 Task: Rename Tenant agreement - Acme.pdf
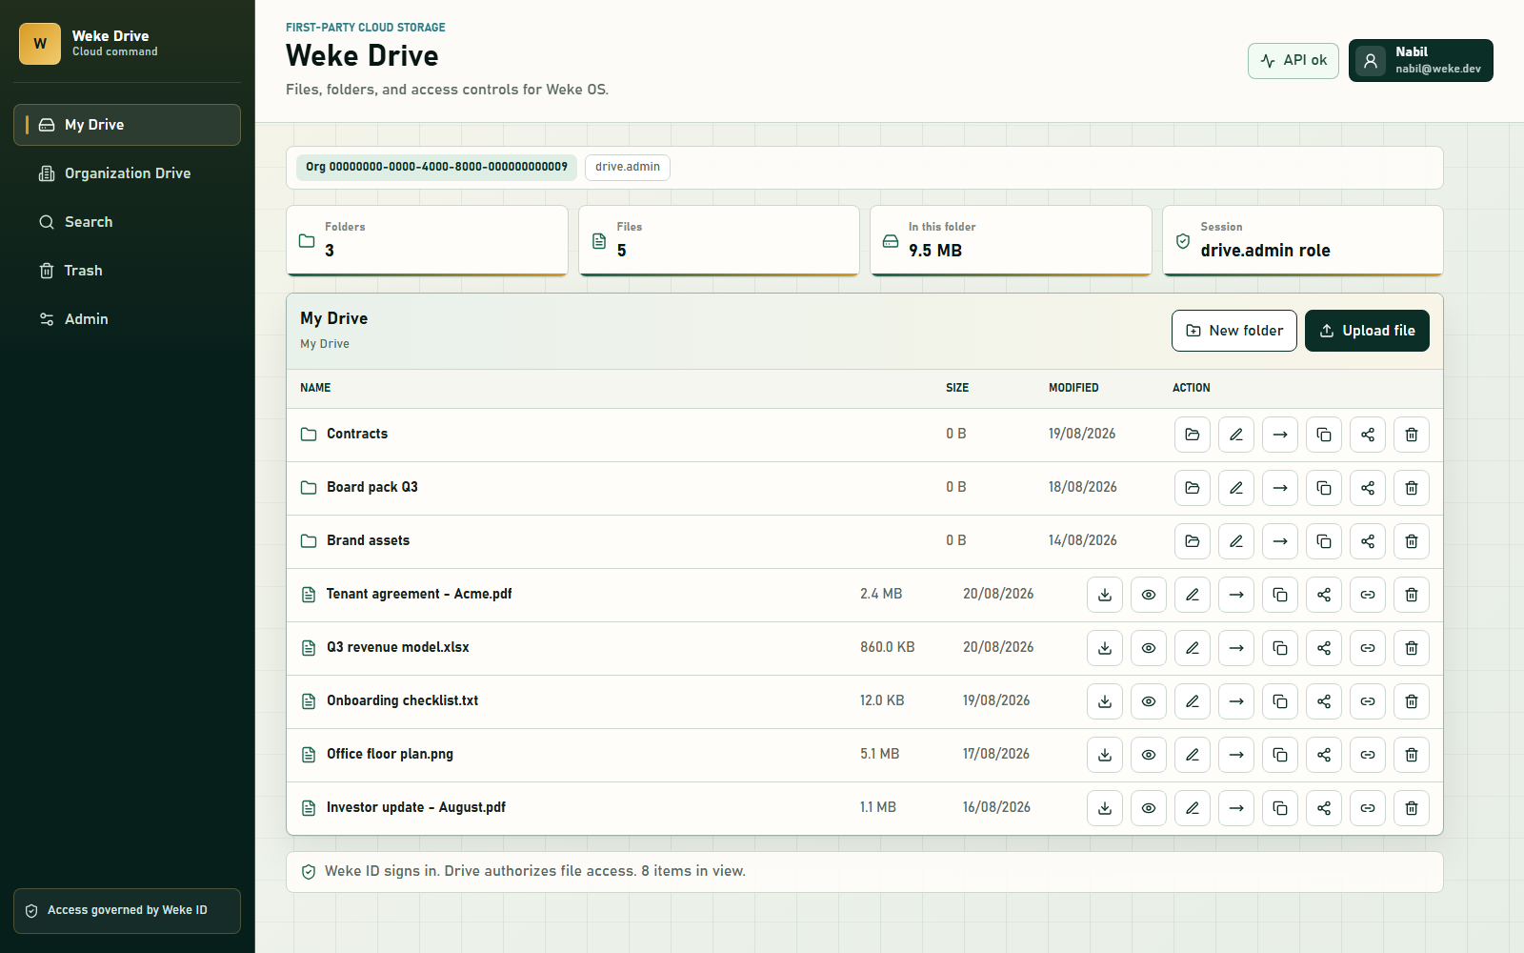click(x=1193, y=595)
